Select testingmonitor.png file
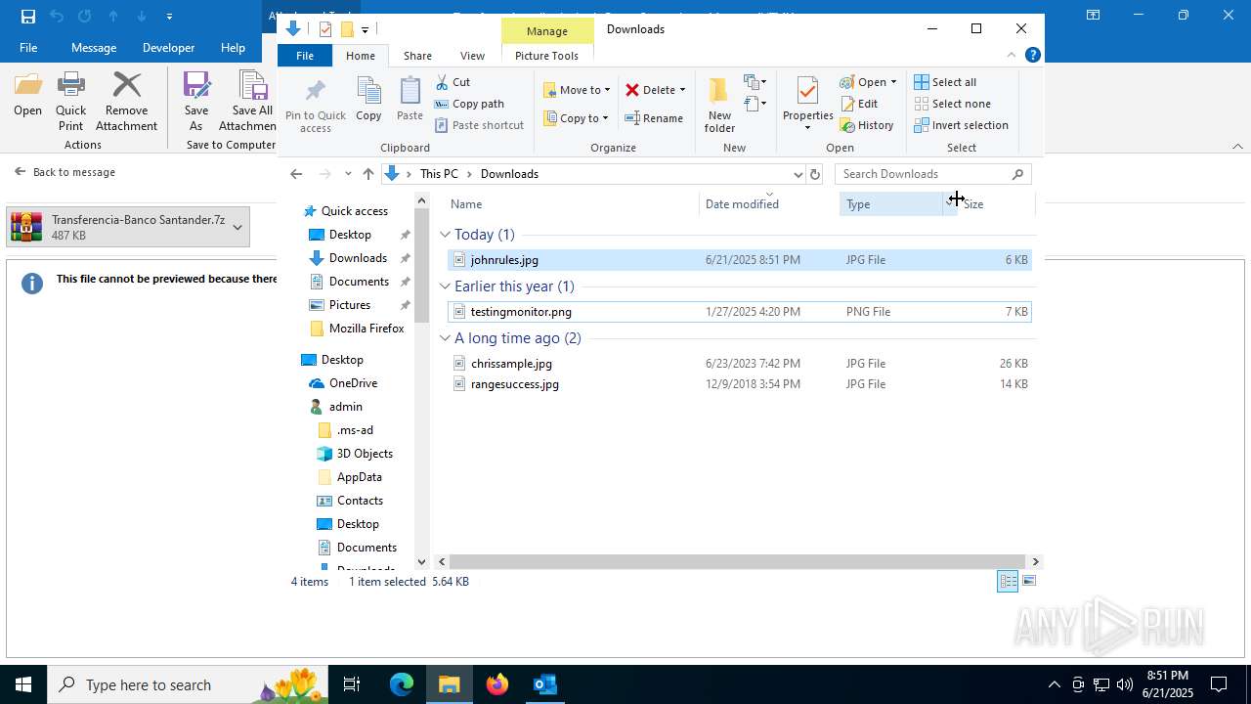1251x704 pixels. (x=738, y=312)
